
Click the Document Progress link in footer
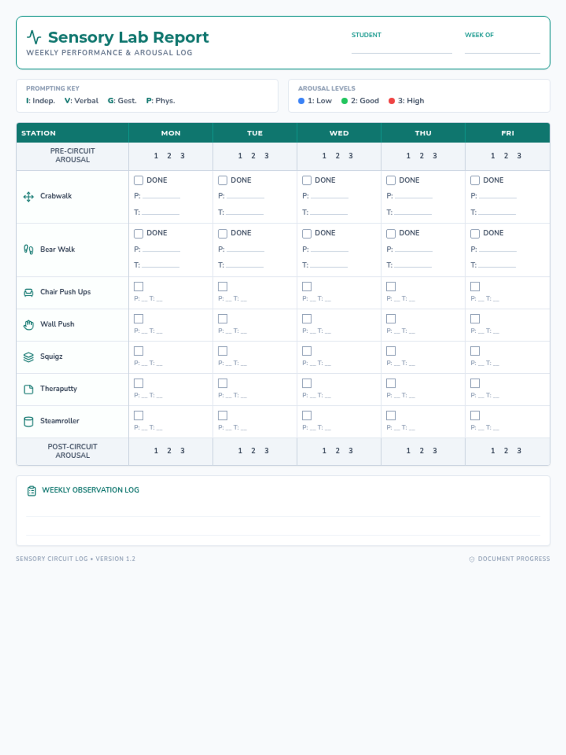pyautogui.click(x=510, y=559)
